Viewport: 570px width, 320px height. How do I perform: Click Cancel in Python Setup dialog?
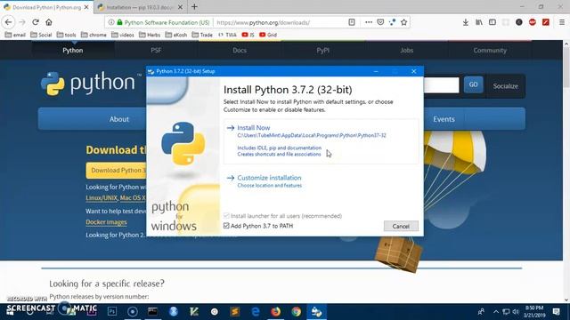tap(401, 226)
